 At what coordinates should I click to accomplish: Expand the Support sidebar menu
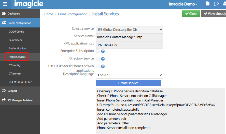point(20,91)
